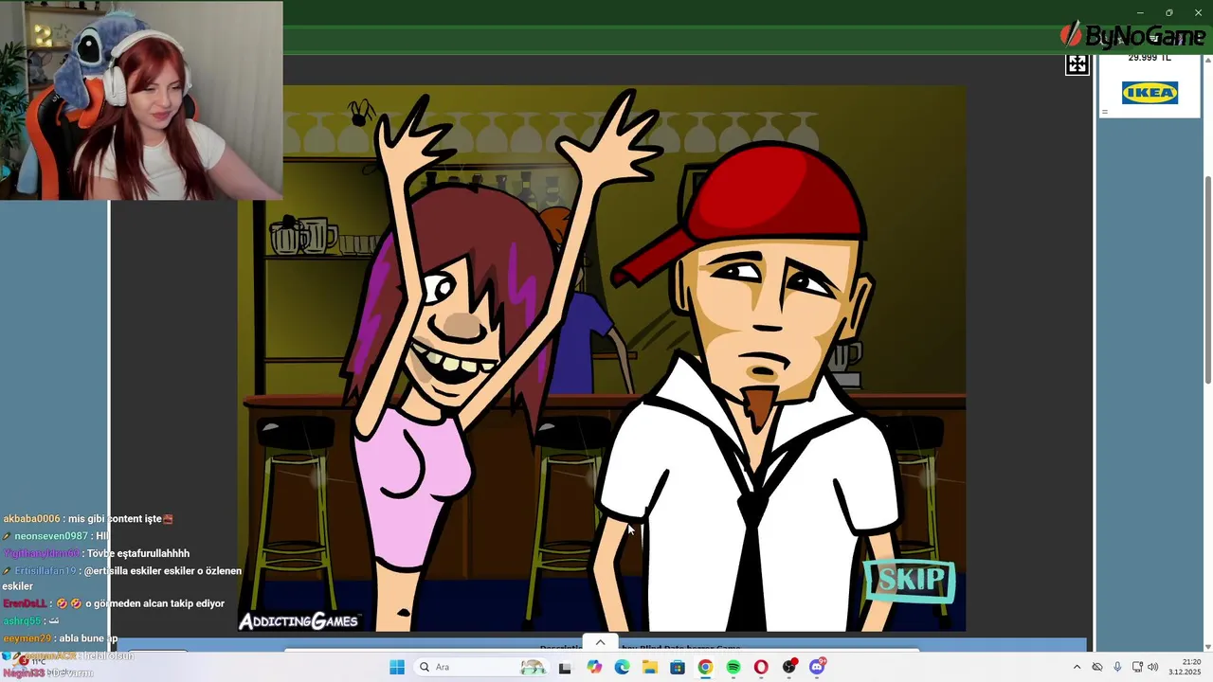
Task: Open network settings tray icon
Action: [x=1137, y=667]
